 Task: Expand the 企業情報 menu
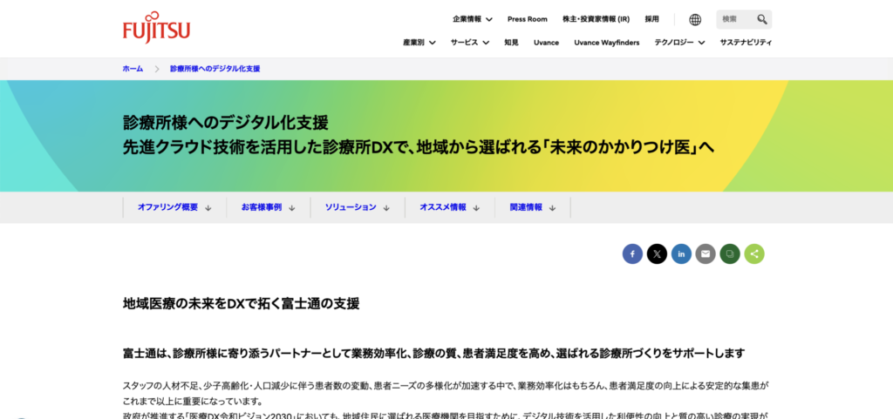473,19
